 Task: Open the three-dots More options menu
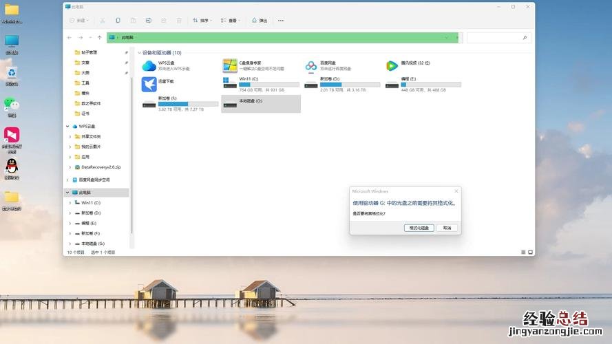click(x=281, y=20)
